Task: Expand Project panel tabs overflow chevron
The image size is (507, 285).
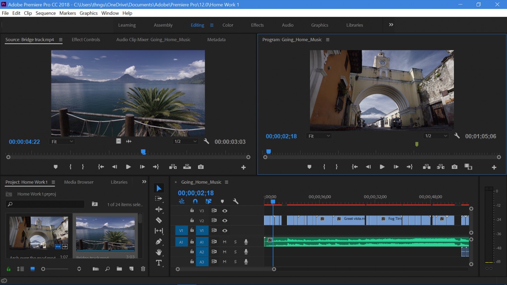Action: pyautogui.click(x=144, y=182)
